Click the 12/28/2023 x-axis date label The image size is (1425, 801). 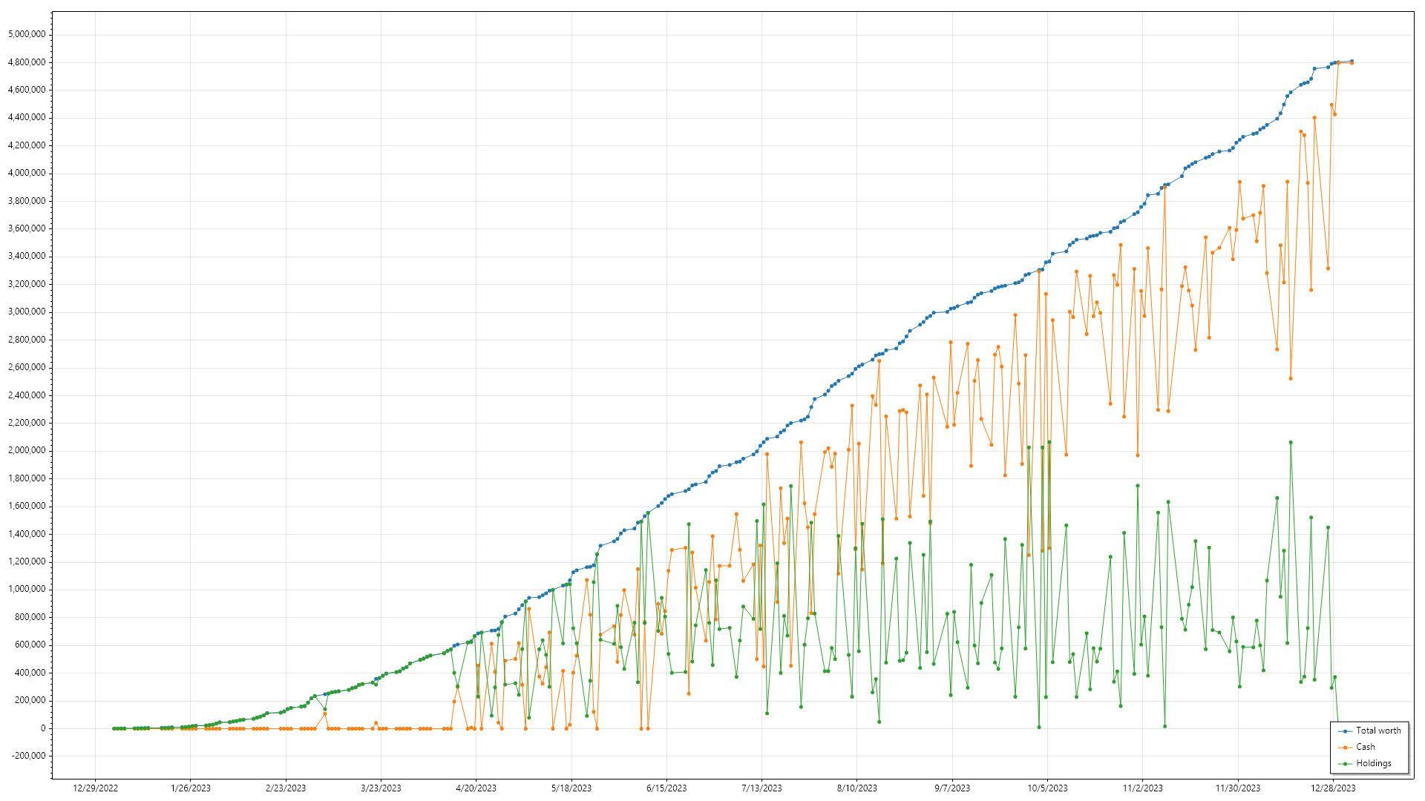click(x=1333, y=788)
